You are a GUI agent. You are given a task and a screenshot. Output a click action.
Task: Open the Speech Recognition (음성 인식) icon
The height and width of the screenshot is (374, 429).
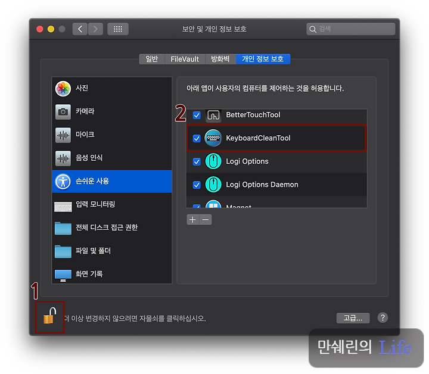pos(63,158)
